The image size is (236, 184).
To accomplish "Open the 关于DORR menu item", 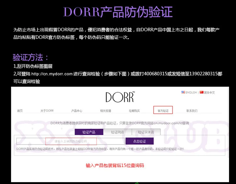I will (x=47, y=111).
